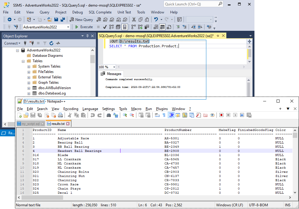Execute the SQL query
The width and height of the screenshot is (299, 209).
(84, 27)
